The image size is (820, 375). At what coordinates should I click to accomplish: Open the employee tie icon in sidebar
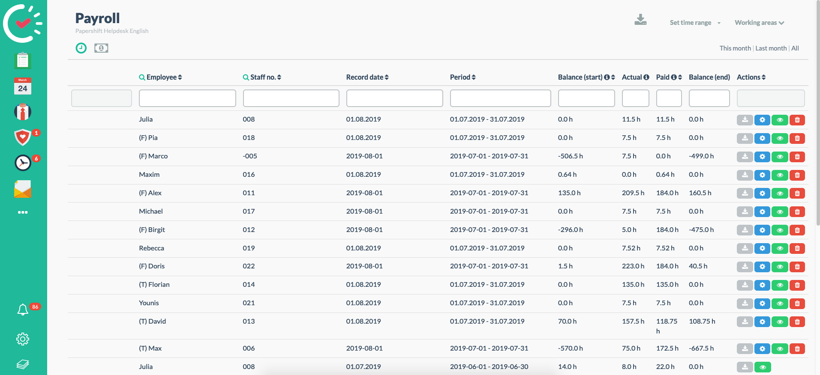tap(23, 112)
